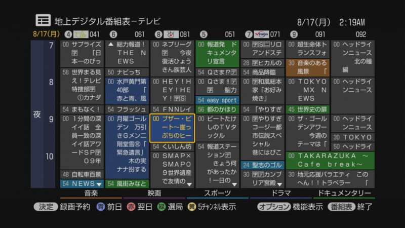This screenshot has width=405, height=228.
Task: Select 30 音楽のある風景 program cell
Action: point(307,67)
